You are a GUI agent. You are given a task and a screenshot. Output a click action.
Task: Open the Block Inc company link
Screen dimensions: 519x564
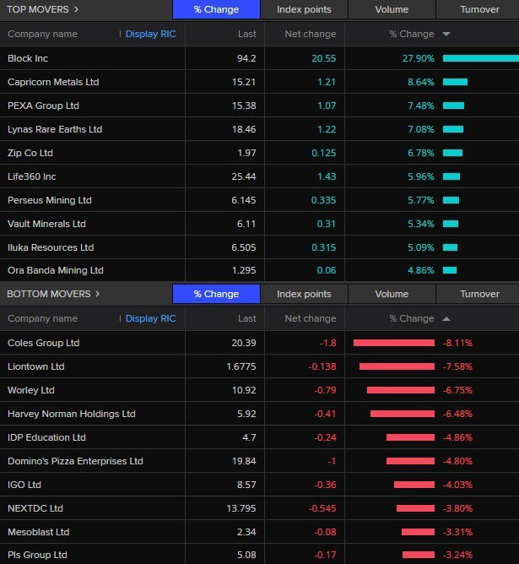point(29,58)
